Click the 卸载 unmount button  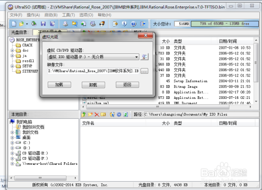[x=93, y=85]
